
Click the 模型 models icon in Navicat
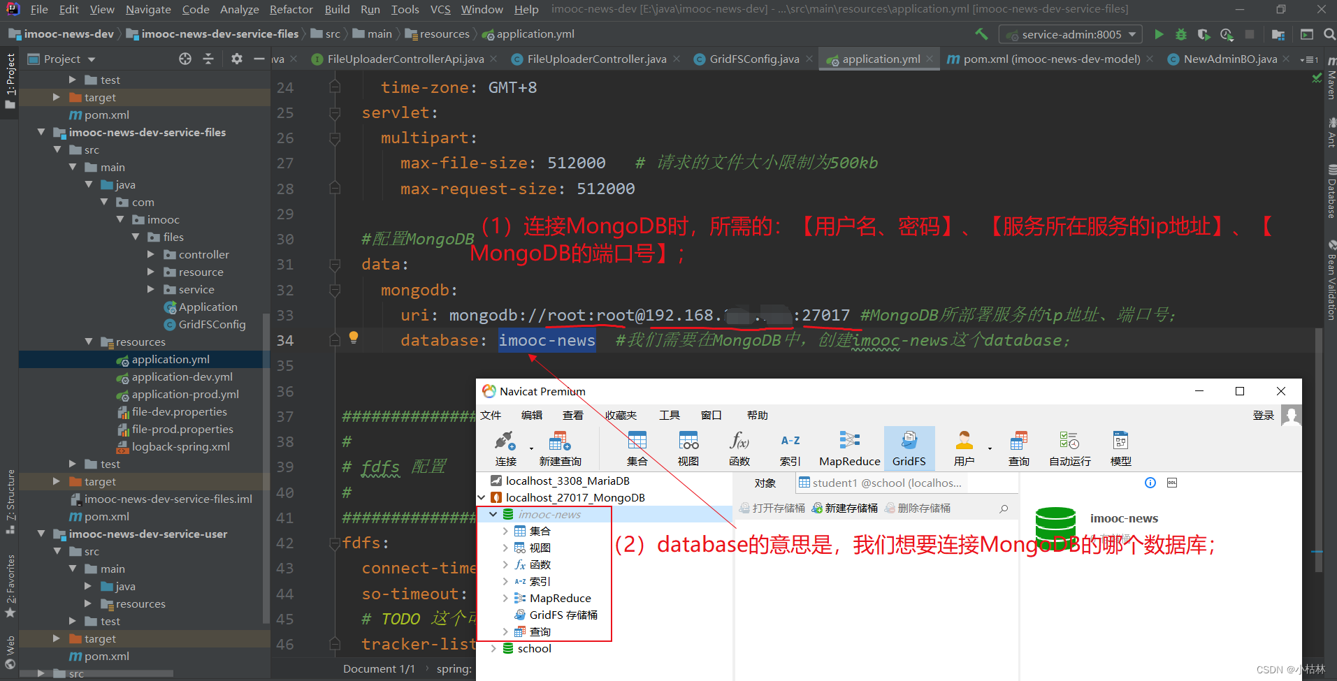[x=1120, y=448]
